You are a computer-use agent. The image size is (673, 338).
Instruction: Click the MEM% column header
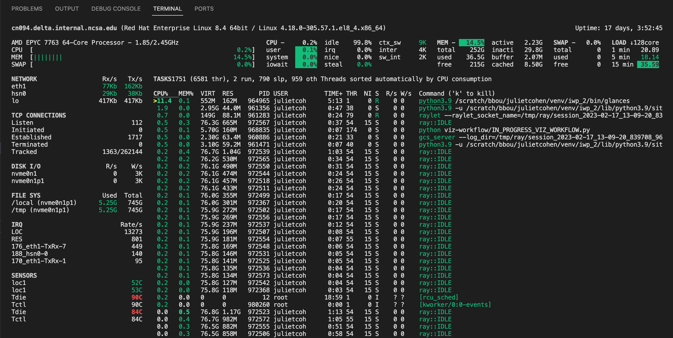click(x=185, y=93)
